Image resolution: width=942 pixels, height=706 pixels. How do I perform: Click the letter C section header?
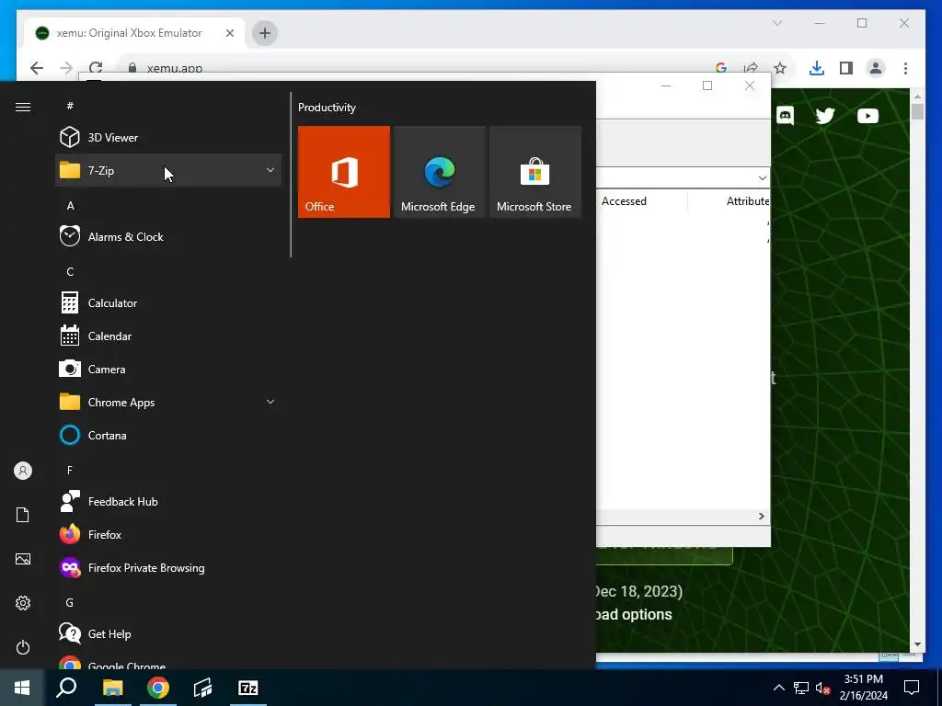click(70, 271)
